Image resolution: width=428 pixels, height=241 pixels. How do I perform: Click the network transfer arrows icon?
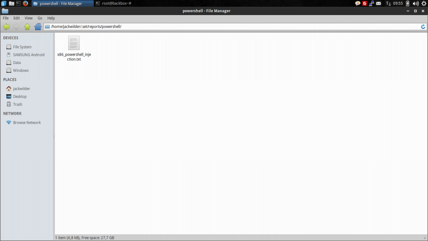tap(388, 3)
